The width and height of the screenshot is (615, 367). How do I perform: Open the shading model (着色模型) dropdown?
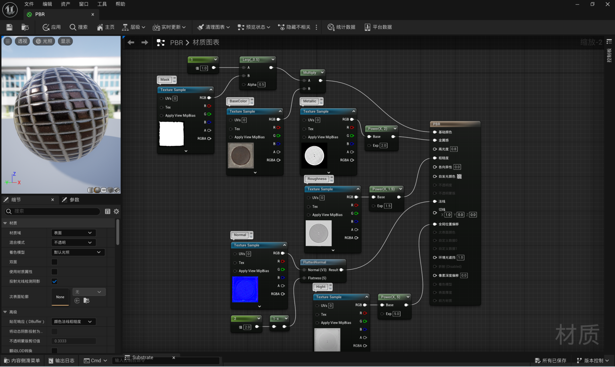pyautogui.click(x=78, y=252)
